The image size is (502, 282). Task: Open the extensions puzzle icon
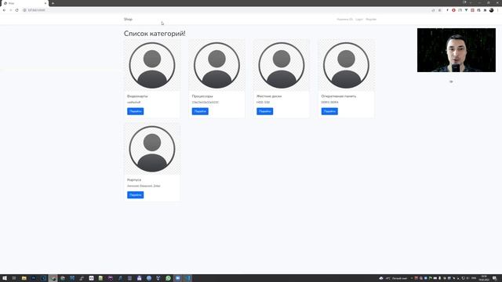pos(485,10)
